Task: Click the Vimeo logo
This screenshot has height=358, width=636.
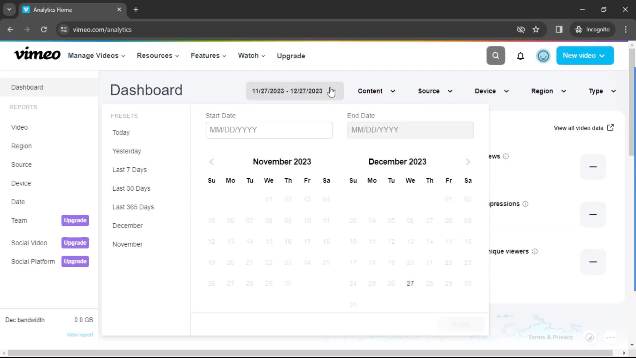Action: (x=37, y=54)
